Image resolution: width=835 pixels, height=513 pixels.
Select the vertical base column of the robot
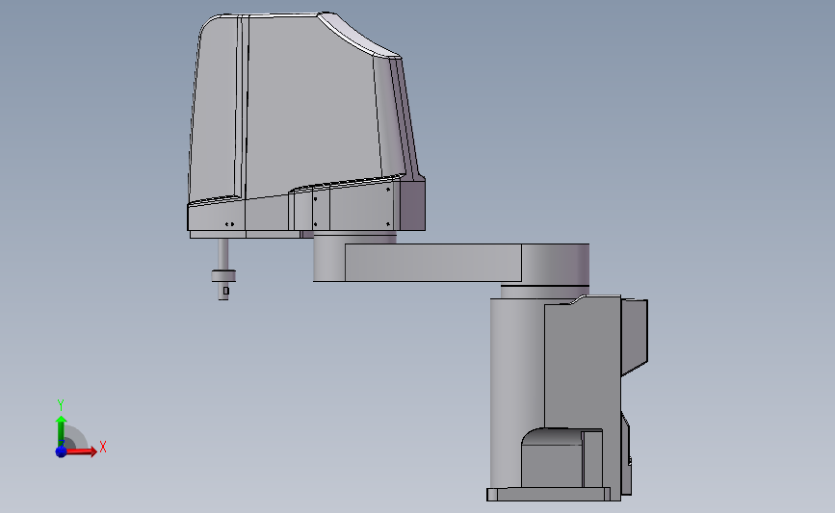[516, 391]
